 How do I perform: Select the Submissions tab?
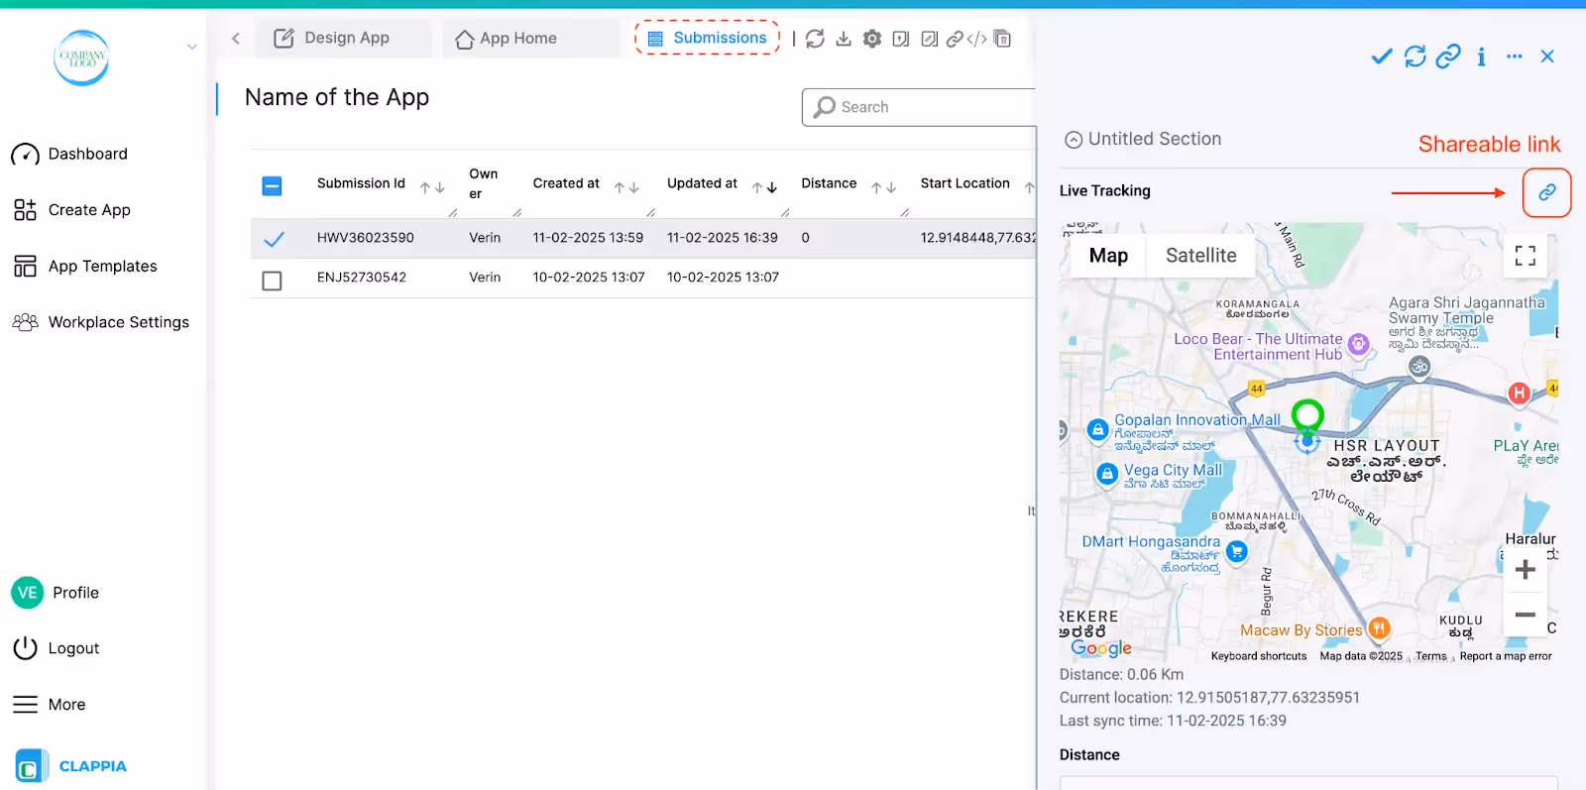click(708, 38)
